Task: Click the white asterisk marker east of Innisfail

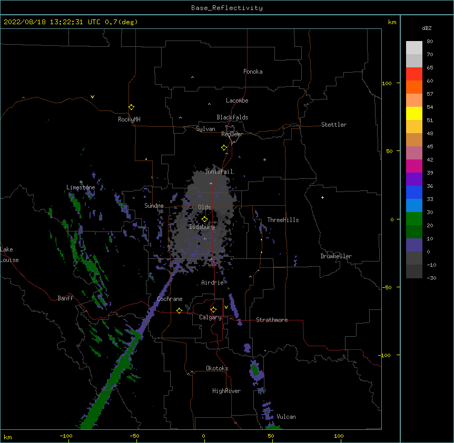Action: 264,159
